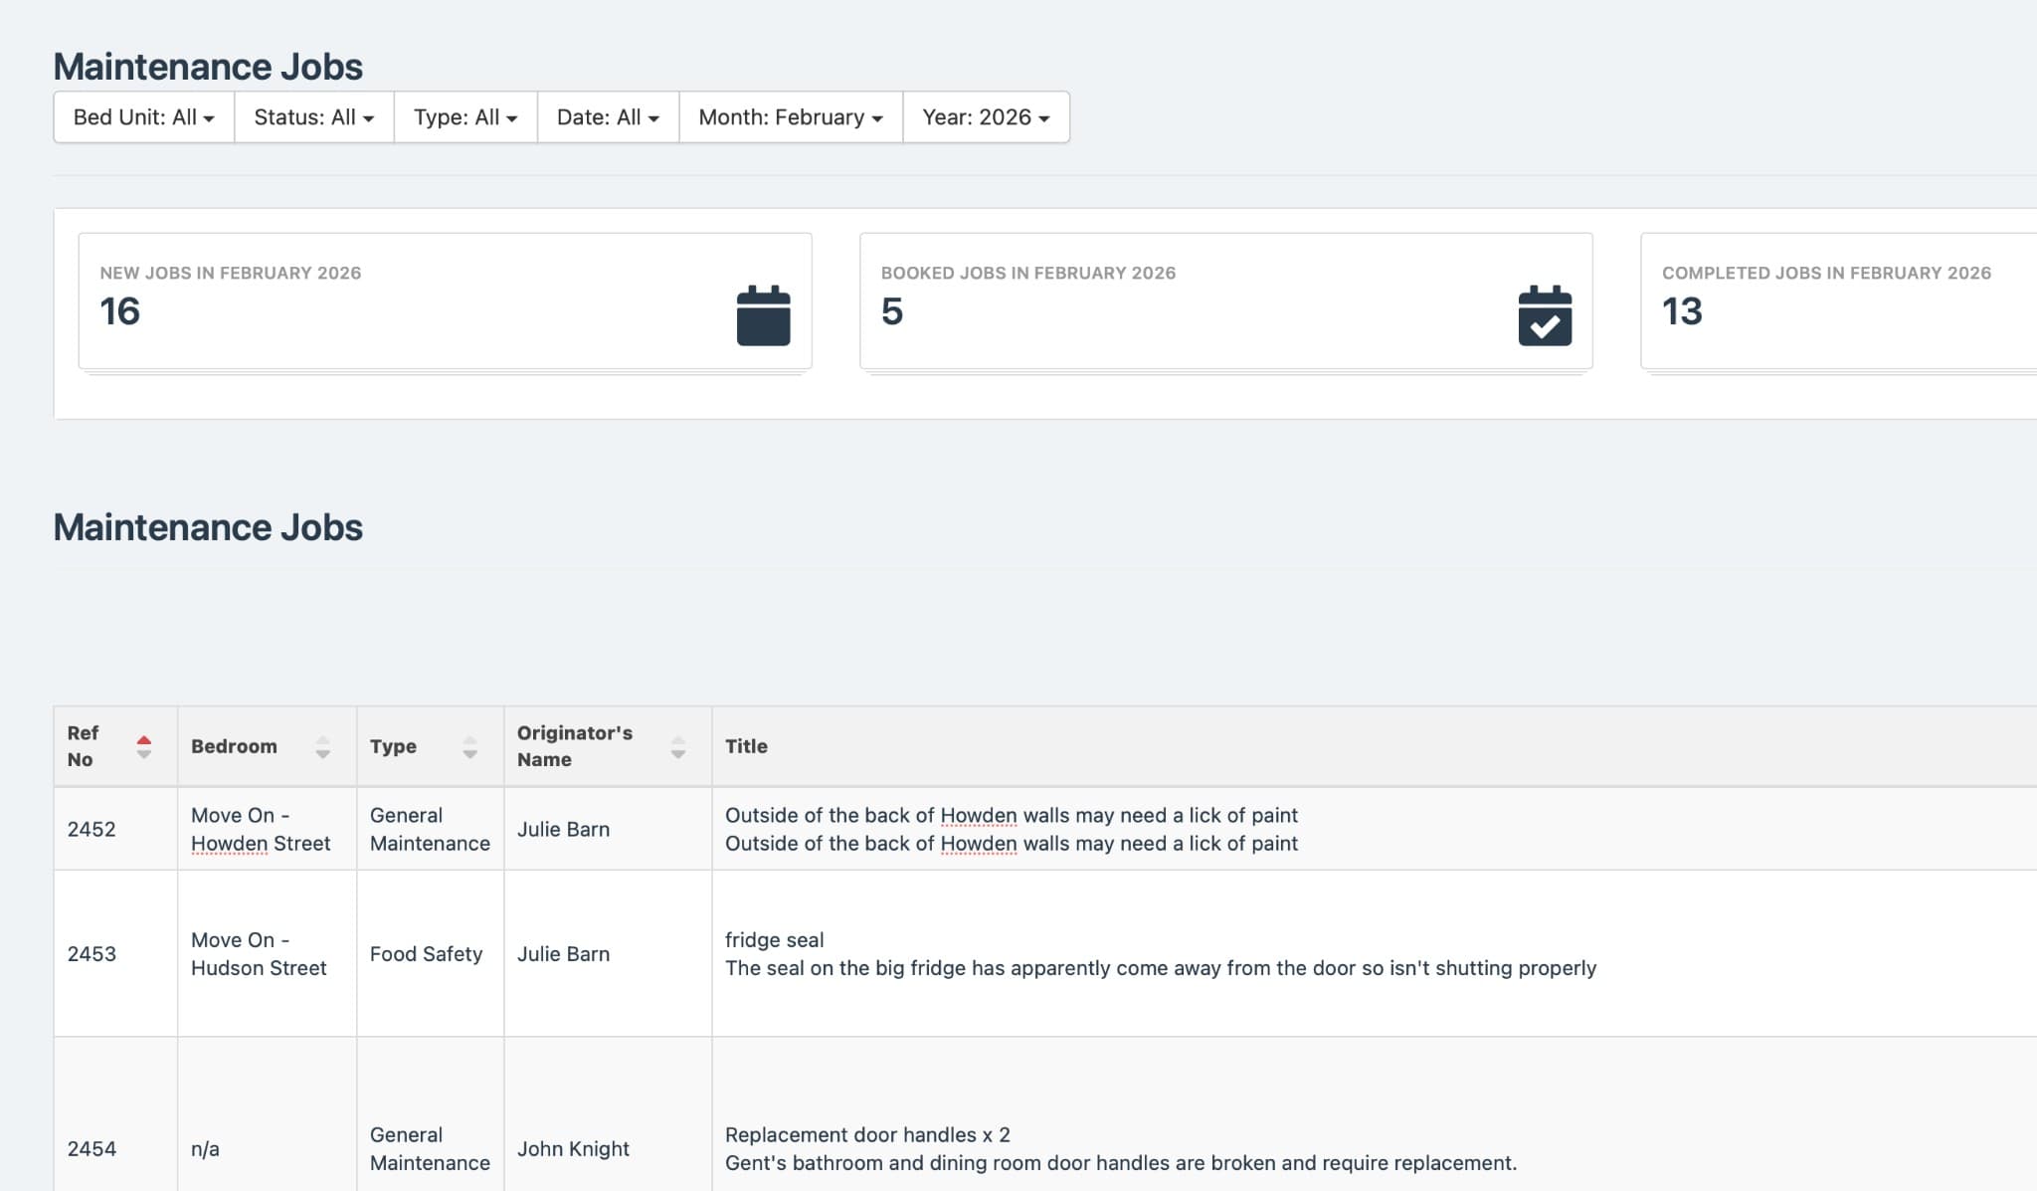Screen dimensions: 2037x1191
Task: Click the checked calendar icon on Booked Jobs card
Action: click(1544, 315)
